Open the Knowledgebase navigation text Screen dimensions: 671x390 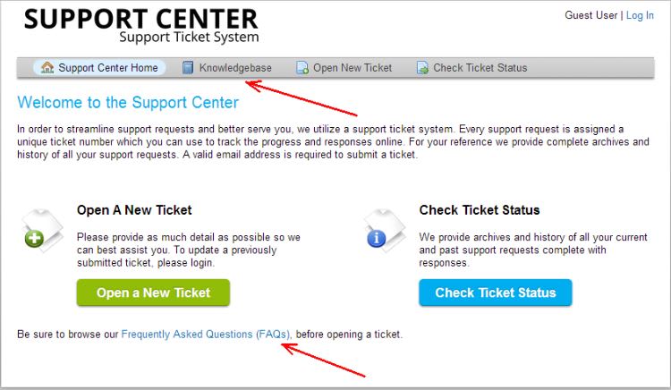[x=235, y=68]
